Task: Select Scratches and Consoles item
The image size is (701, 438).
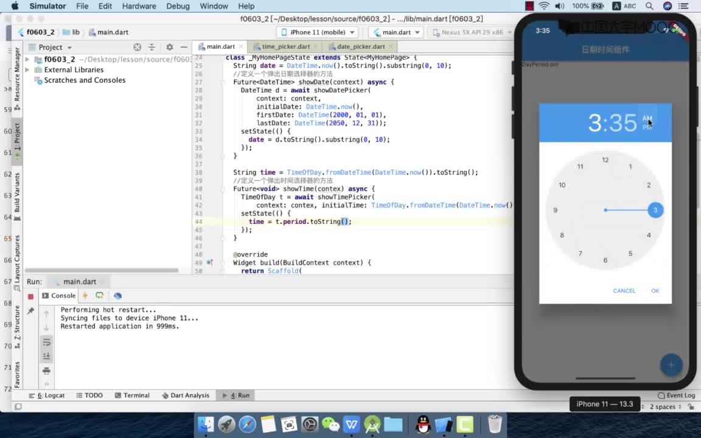Action: click(x=85, y=80)
